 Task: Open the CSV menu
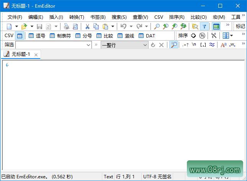[159, 17]
